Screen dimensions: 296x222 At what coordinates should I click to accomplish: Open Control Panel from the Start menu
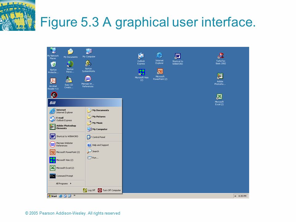coord(104,137)
